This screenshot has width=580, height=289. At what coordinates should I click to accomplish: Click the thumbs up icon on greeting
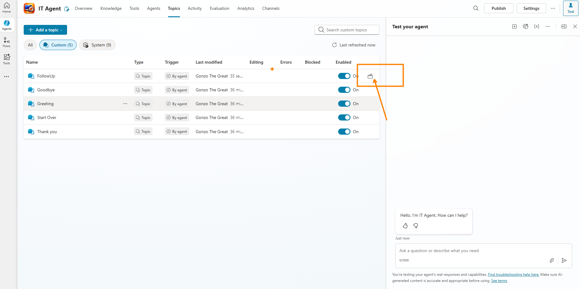point(405,226)
